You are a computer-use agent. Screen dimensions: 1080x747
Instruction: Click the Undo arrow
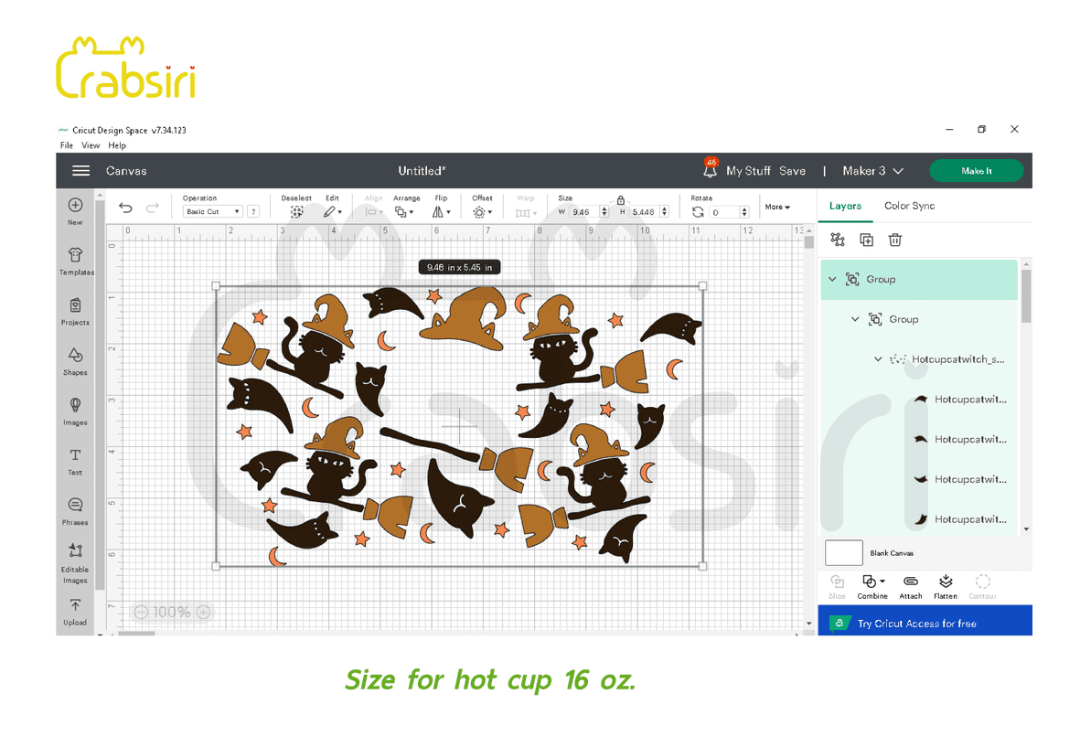pyautogui.click(x=126, y=208)
